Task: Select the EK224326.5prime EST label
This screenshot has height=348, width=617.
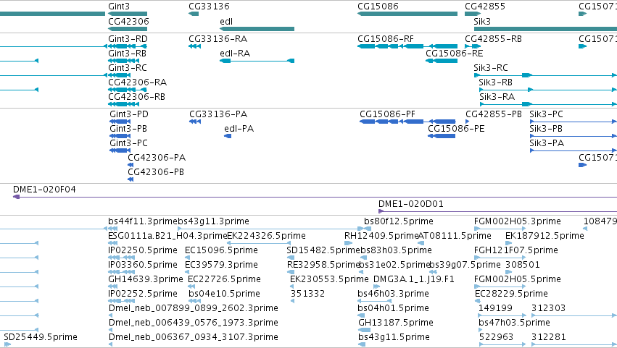Action: tap(266, 236)
